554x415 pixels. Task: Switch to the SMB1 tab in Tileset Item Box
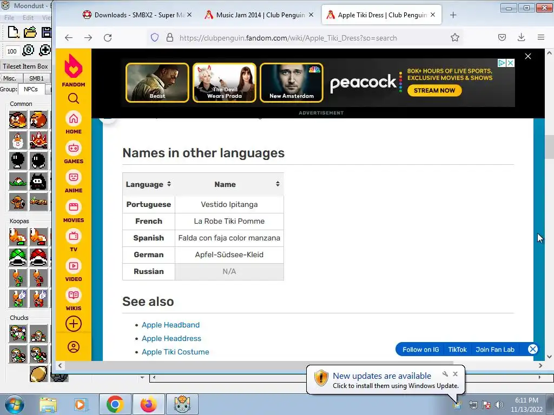click(x=36, y=78)
